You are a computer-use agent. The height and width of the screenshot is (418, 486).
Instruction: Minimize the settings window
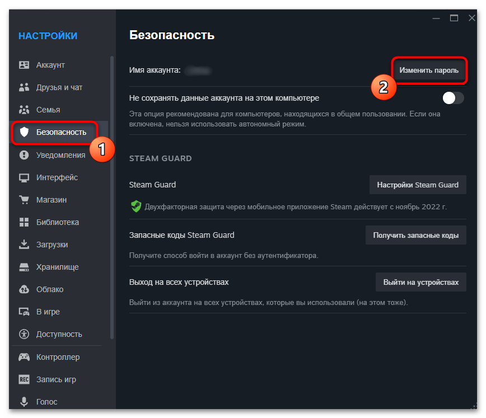pyautogui.click(x=436, y=18)
